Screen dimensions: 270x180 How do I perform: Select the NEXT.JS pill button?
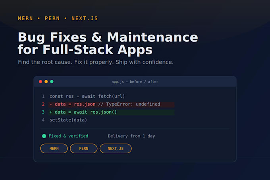(x=116, y=149)
